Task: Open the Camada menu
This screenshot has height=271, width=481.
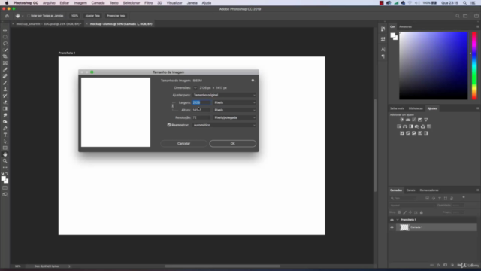Action: pyautogui.click(x=98, y=3)
